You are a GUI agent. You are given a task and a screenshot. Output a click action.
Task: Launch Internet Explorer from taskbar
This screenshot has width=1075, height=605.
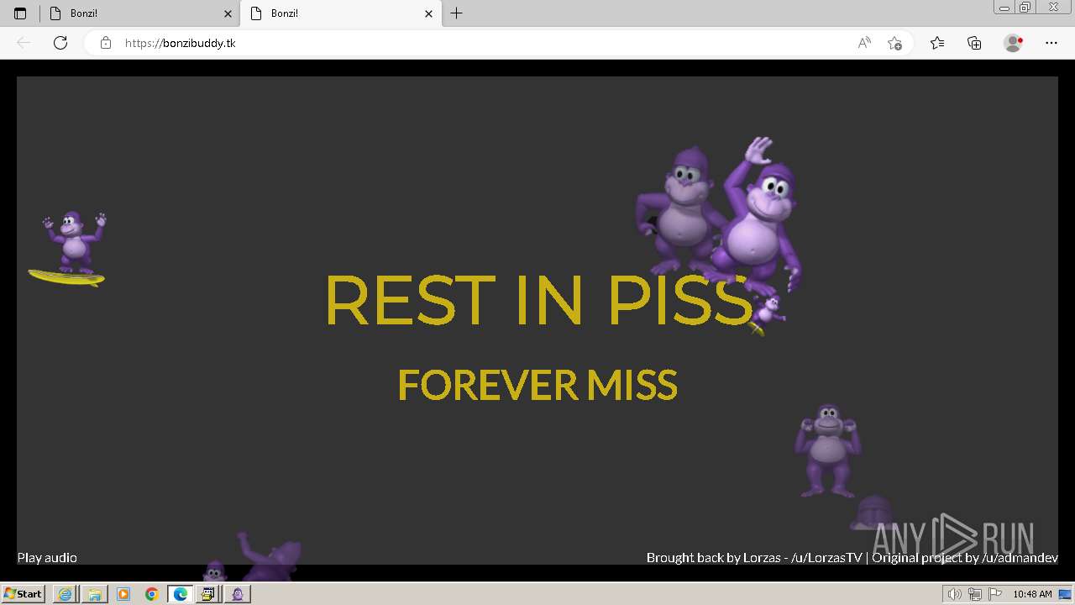click(65, 594)
